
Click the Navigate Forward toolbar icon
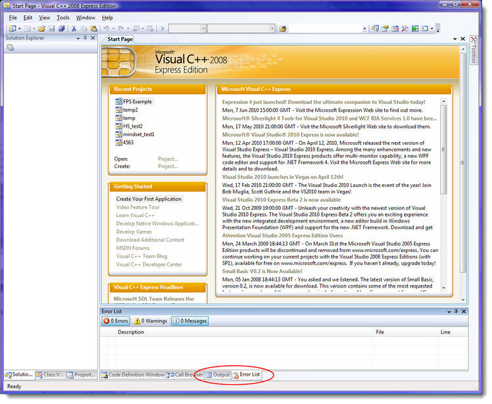click(151, 28)
